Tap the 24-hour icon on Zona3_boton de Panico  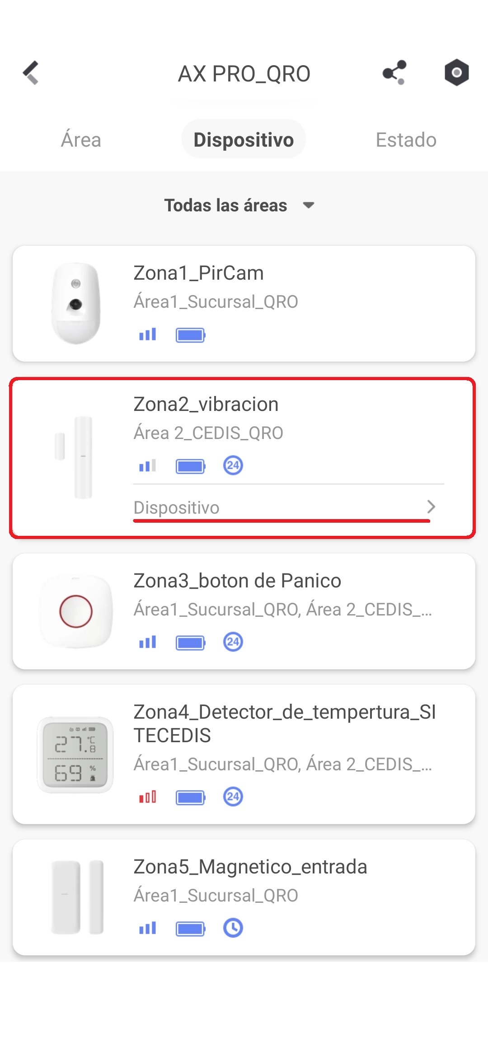click(x=233, y=642)
